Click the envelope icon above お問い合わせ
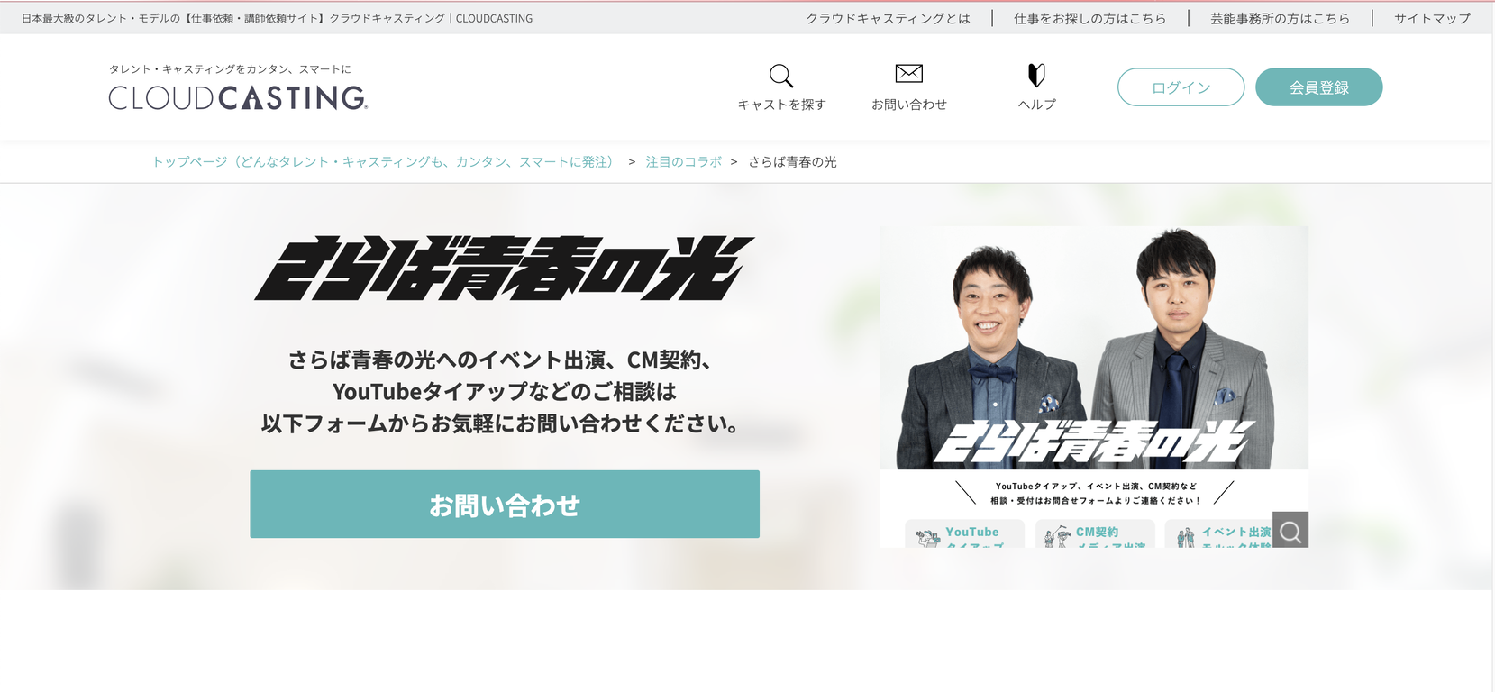Image resolution: width=1495 pixels, height=692 pixels. tap(908, 73)
